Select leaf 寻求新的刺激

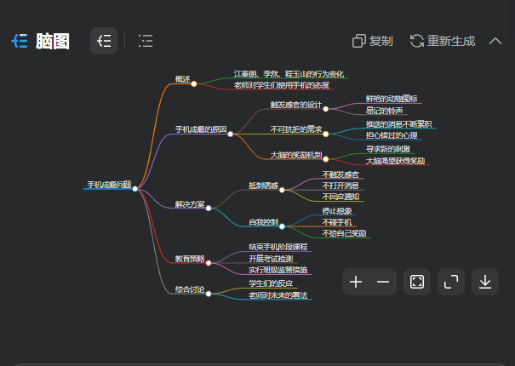tap(388, 149)
